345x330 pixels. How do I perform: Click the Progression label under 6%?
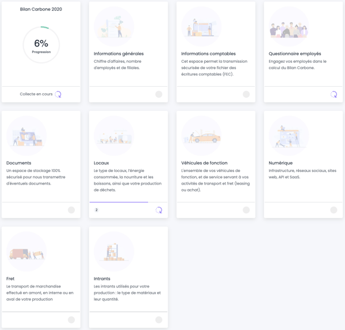pyautogui.click(x=41, y=52)
